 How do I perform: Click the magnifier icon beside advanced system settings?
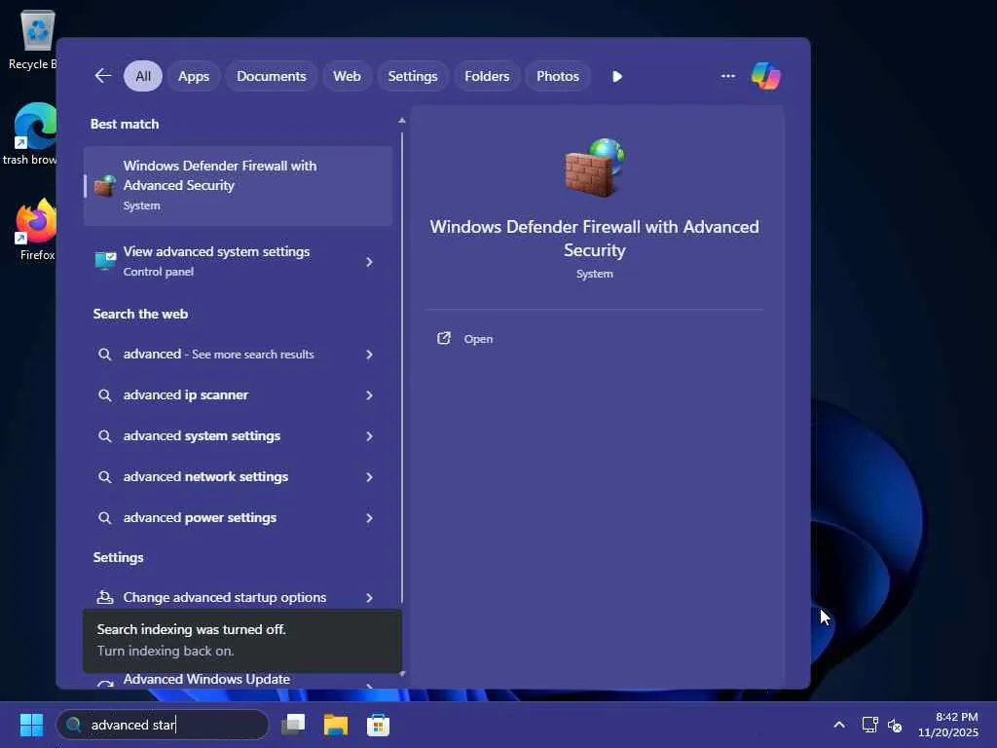tap(105, 435)
